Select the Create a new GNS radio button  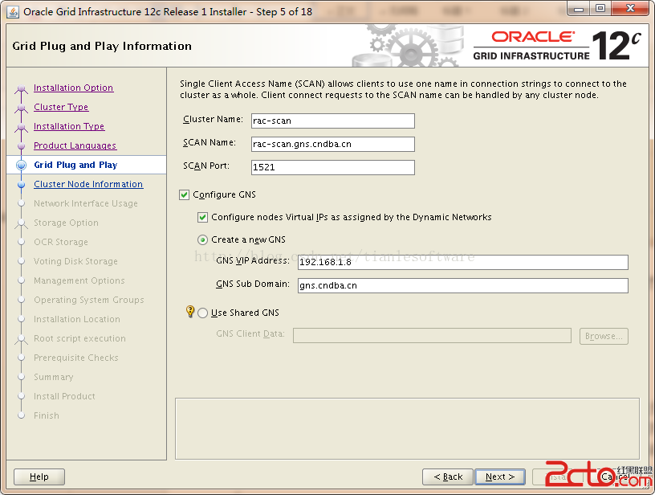pos(202,240)
